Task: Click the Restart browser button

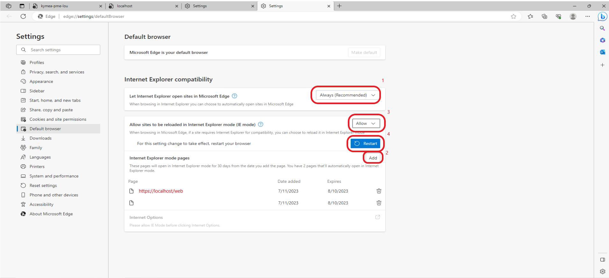Action: 365,143
